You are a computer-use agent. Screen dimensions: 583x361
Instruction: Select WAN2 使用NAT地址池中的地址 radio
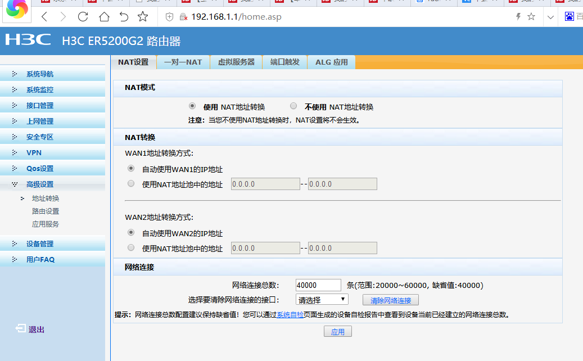[131, 247]
